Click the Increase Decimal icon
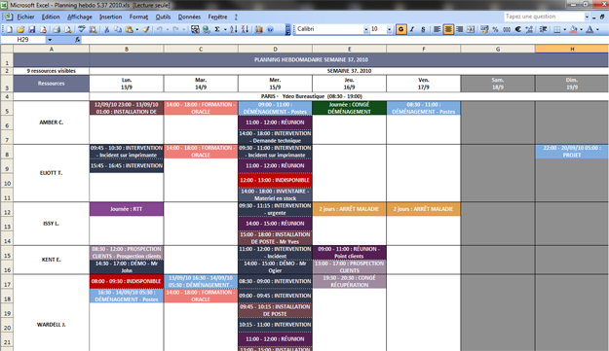Viewport: 609px width, 351px height. 529,29
